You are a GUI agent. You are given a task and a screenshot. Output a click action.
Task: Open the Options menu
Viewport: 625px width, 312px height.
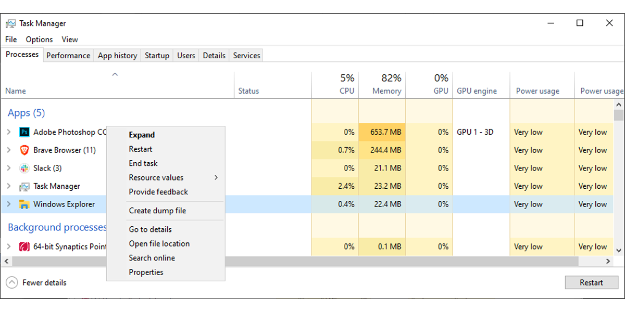click(39, 40)
